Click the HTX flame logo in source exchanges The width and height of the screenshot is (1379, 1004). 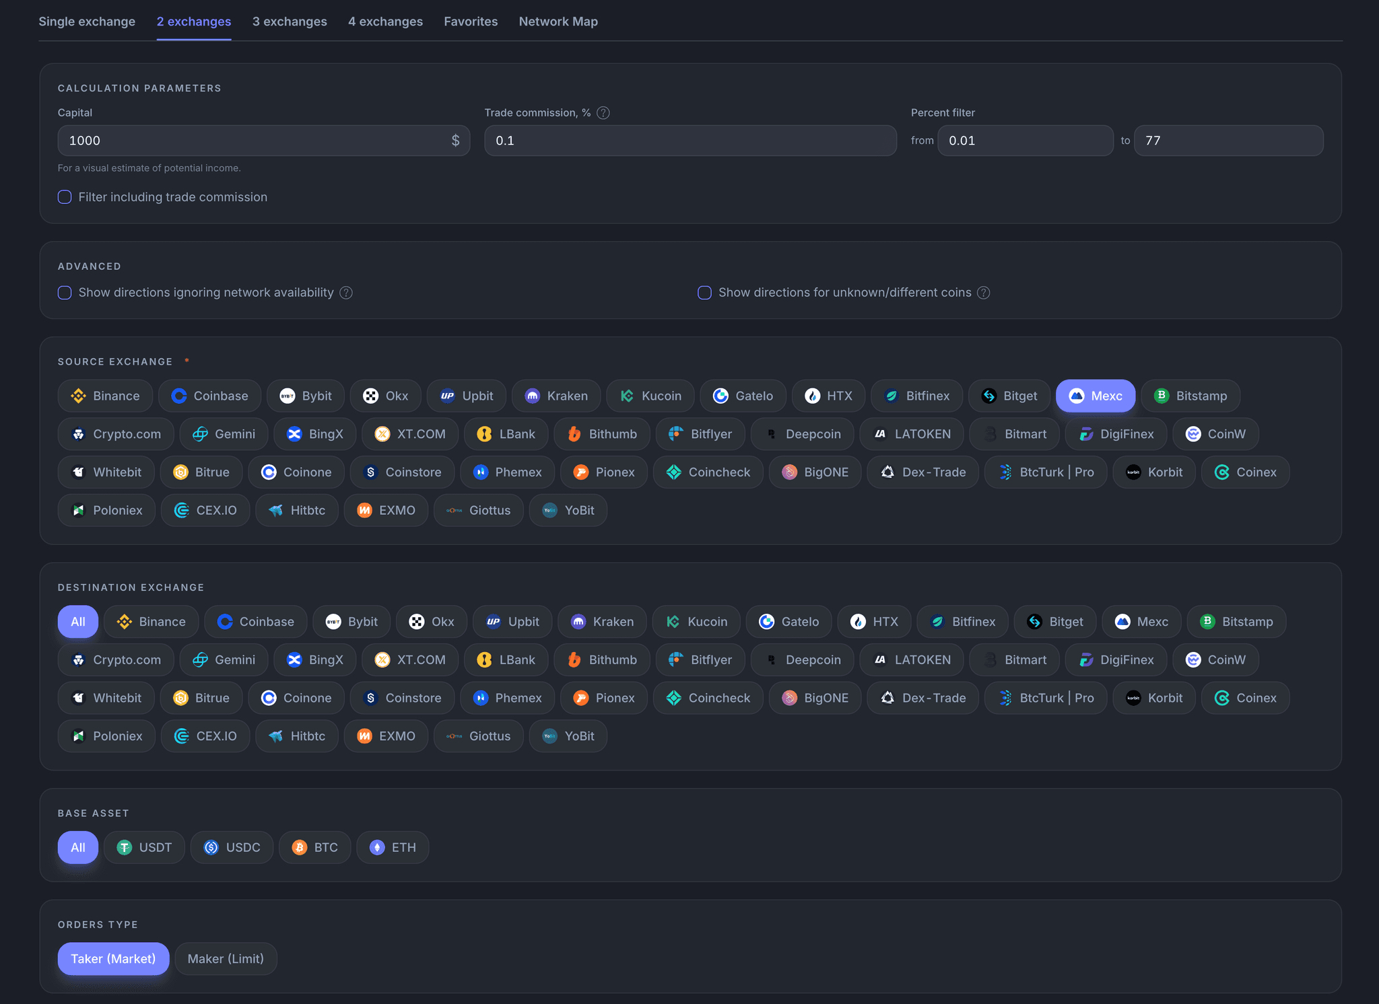(813, 396)
